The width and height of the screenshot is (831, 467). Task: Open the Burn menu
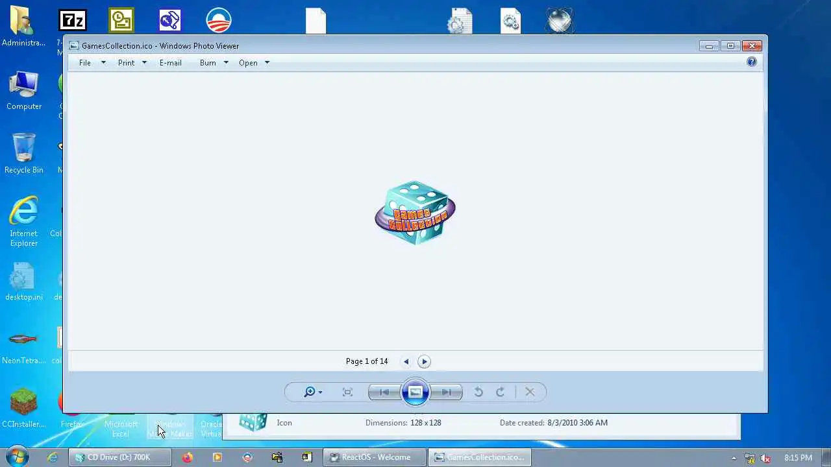click(208, 63)
